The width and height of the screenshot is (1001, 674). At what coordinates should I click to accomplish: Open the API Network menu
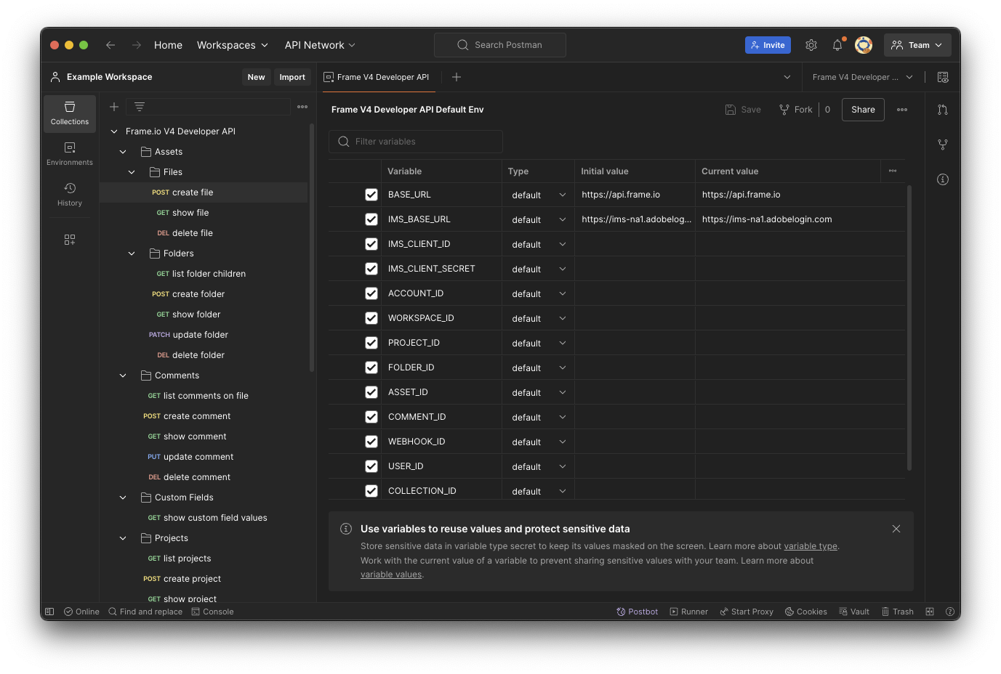pos(320,45)
